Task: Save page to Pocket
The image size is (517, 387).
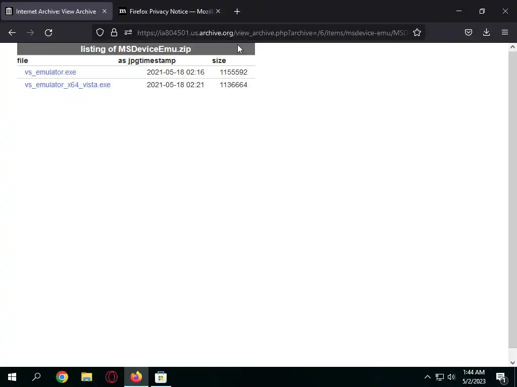Action: coord(469,32)
